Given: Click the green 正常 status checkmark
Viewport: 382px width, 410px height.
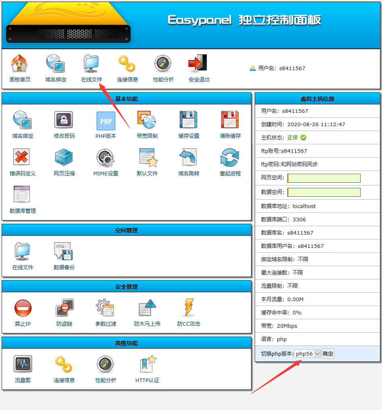Looking at the screenshot, I should click(x=303, y=137).
